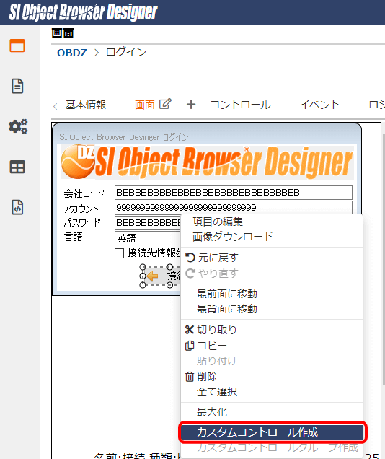
Task: Open the screen (window) sidebar icon
Action: (17, 45)
